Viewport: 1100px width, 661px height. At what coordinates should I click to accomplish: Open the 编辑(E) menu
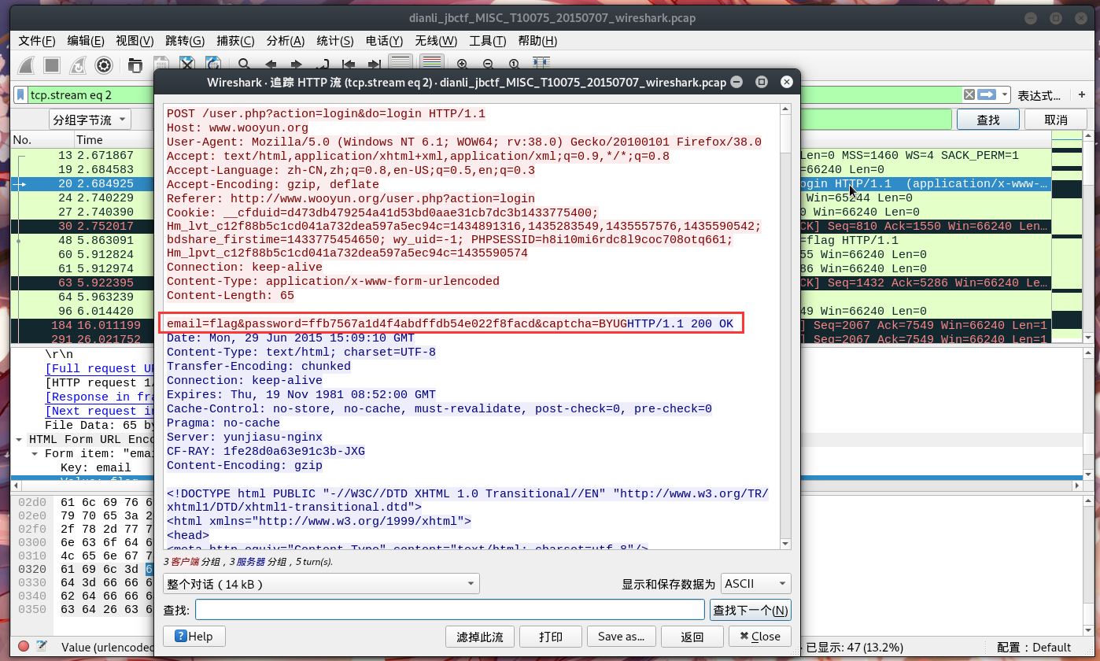pyautogui.click(x=86, y=41)
